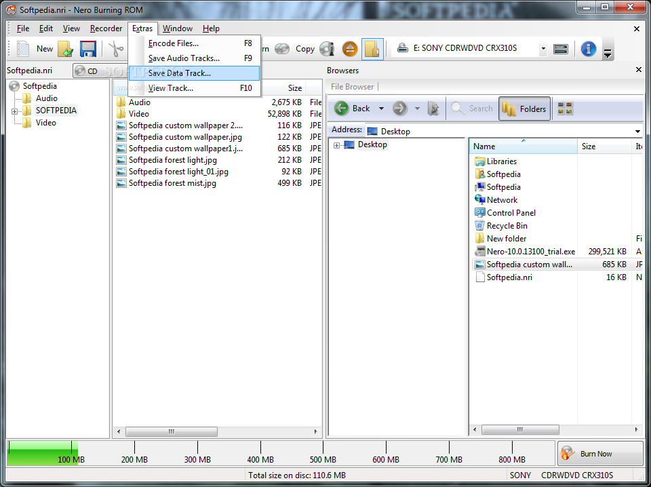Screen dimensions: 651x487
Task: Open the Back history dropdown arrow
Action: click(381, 109)
